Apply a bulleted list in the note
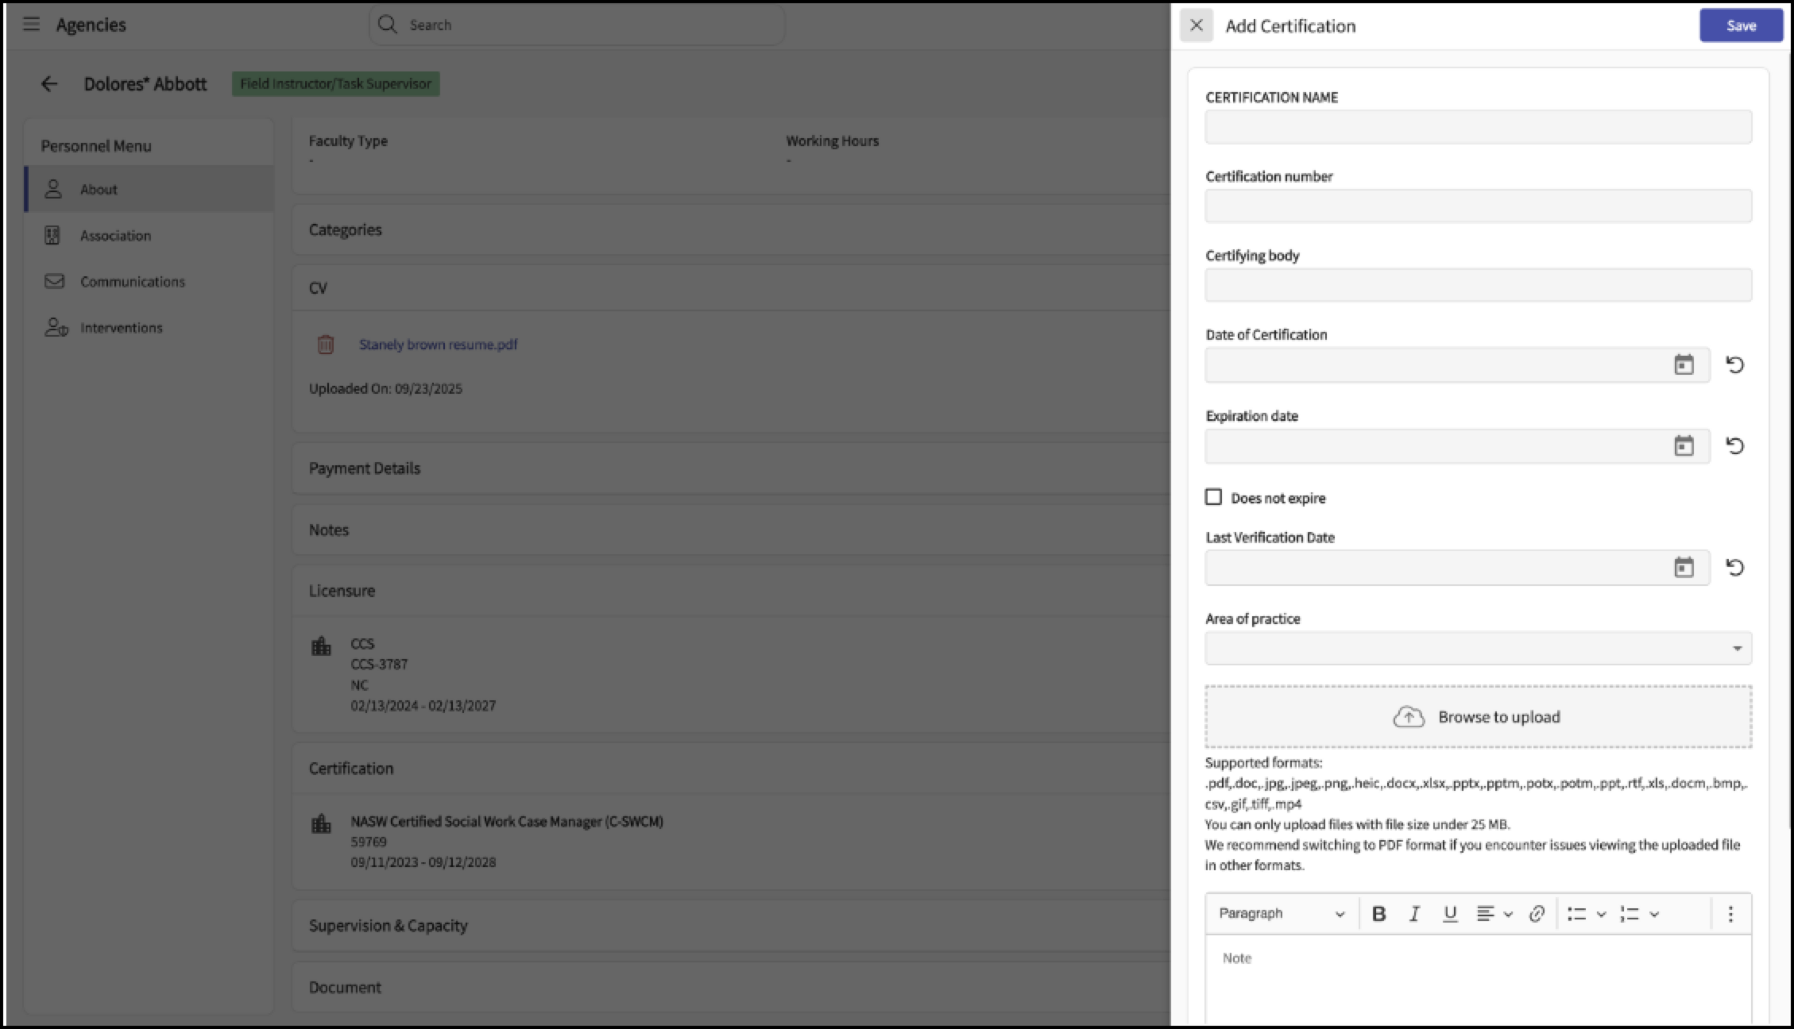This screenshot has width=1794, height=1029. pos(1576,914)
